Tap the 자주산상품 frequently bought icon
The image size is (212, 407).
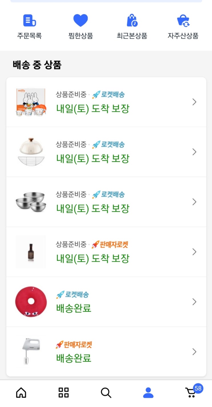tap(183, 21)
